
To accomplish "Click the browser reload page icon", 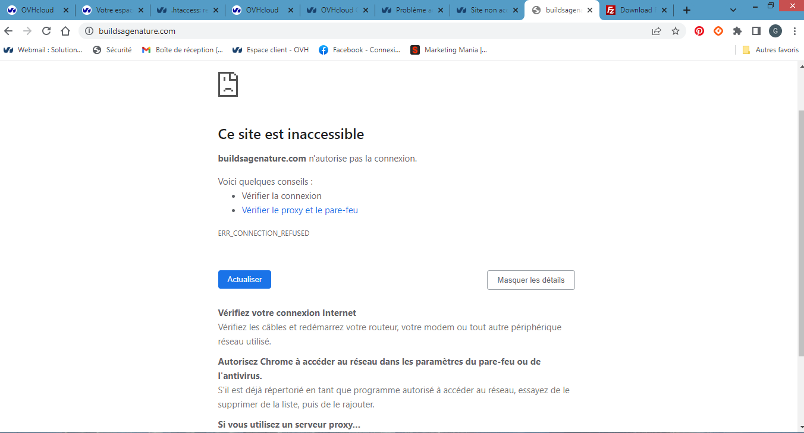I will coord(46,31).
